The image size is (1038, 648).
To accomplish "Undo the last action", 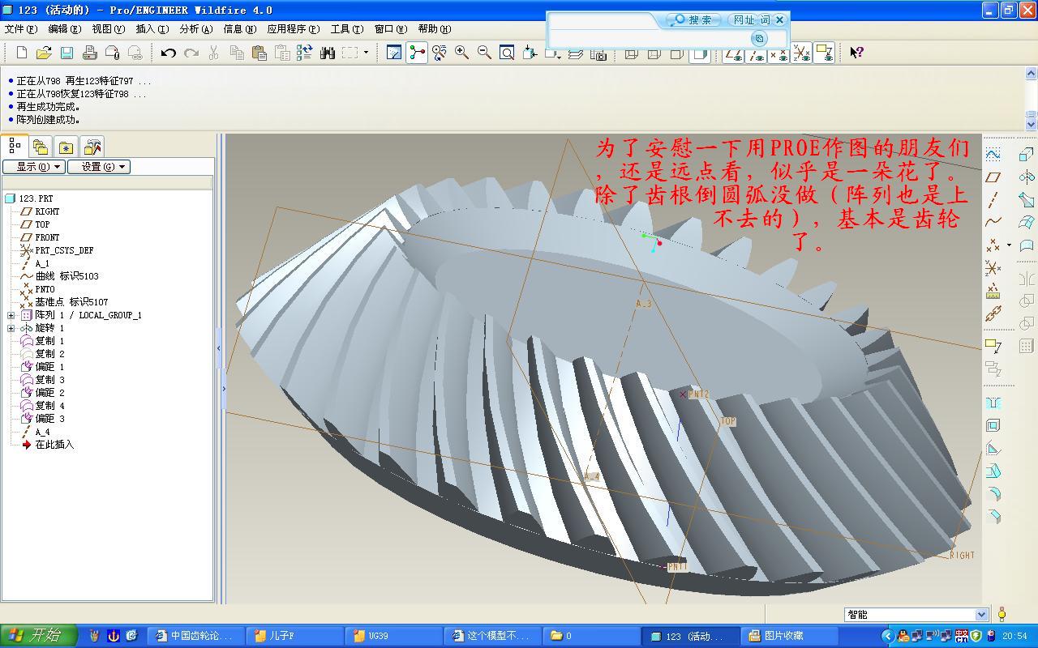I will tap(169, 53).
